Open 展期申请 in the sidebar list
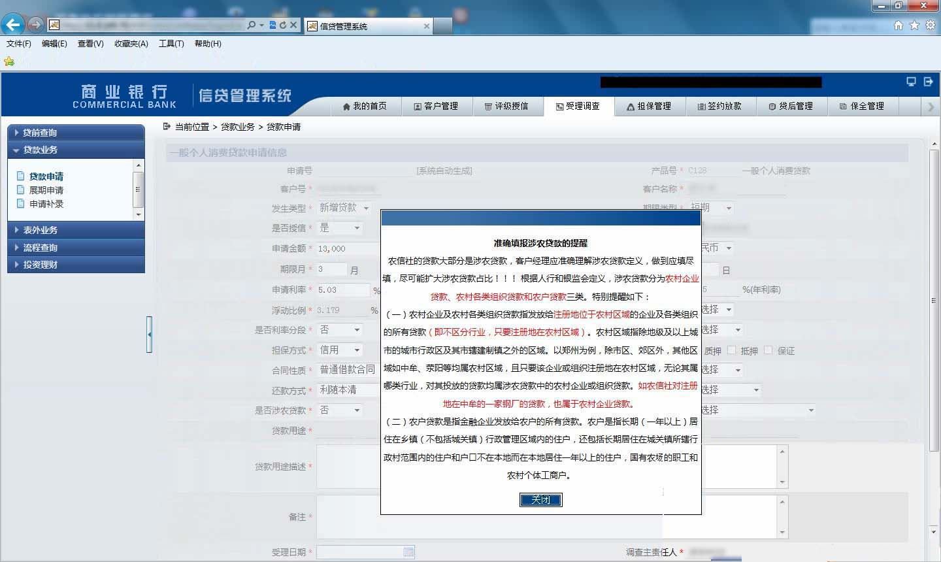The height and width of the screenshot is (562, 941). pyautogui.click(x=46, y=190)
